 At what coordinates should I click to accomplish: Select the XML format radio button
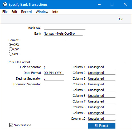(11, 54)
